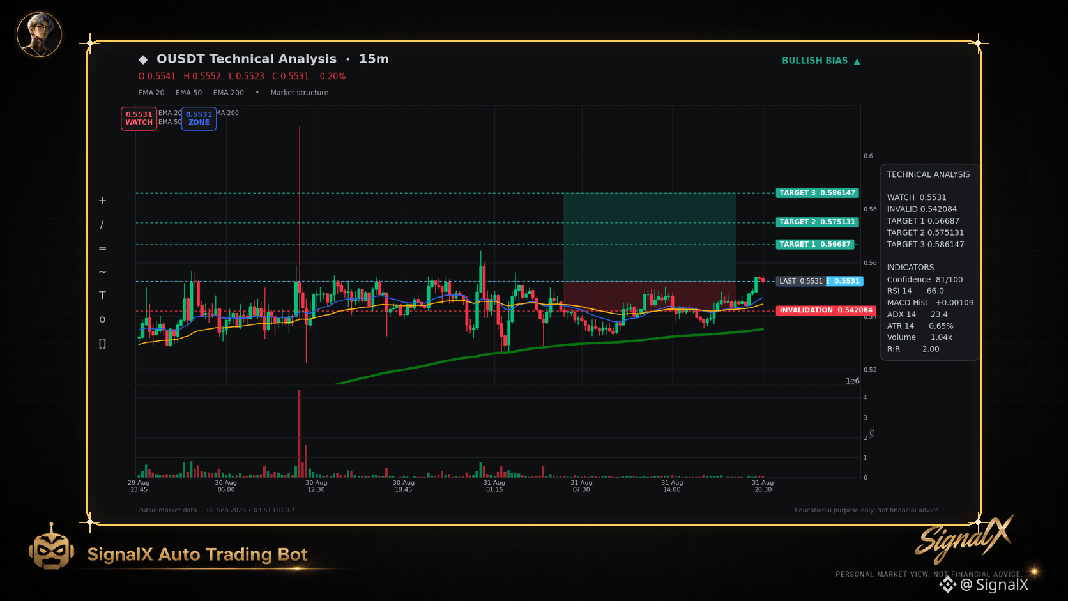Viewport: 1068px width, 601px height.
Task: Select the slash trend line tool
Action: pos(102,224)
